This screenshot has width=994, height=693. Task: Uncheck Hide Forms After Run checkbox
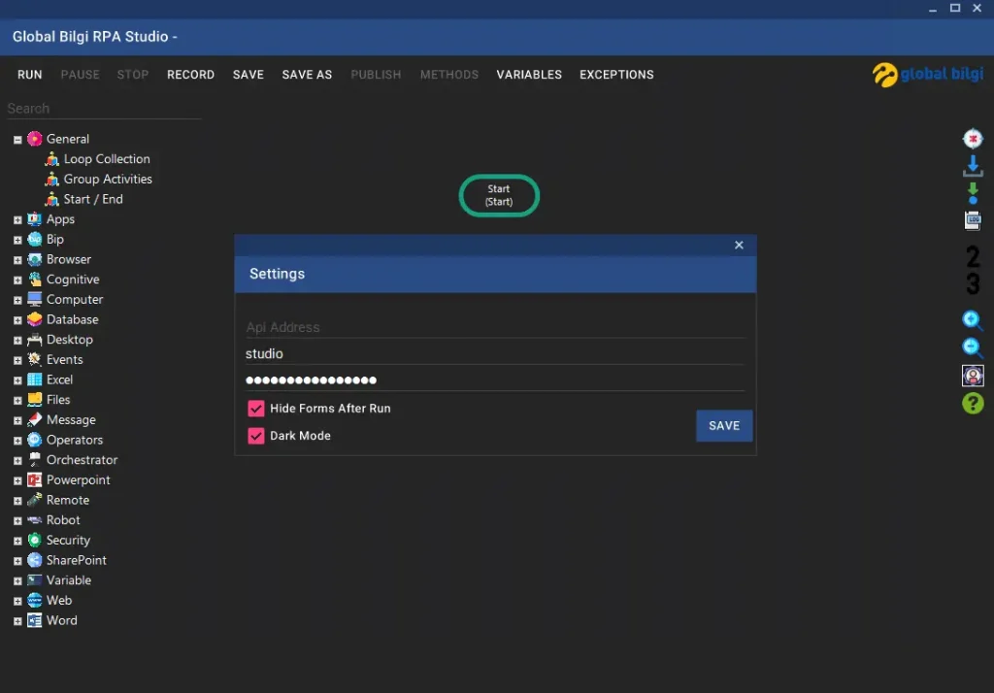(x=256, y=409)
